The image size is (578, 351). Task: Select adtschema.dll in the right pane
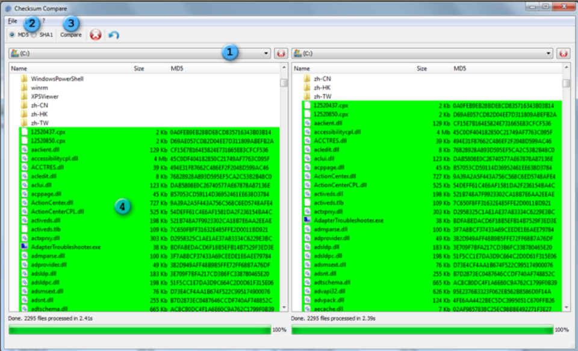pyautogui.click(x=332, y=282)
